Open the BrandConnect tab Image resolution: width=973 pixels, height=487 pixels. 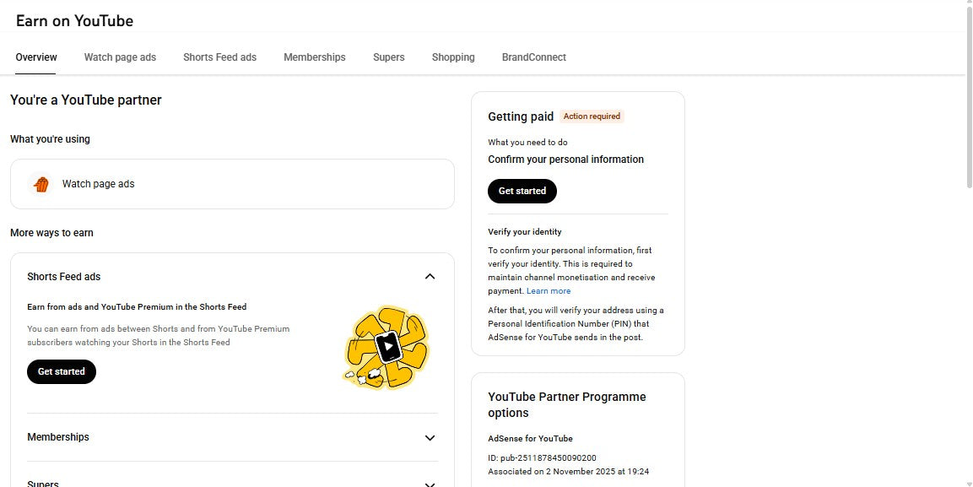tap(533, 57)
